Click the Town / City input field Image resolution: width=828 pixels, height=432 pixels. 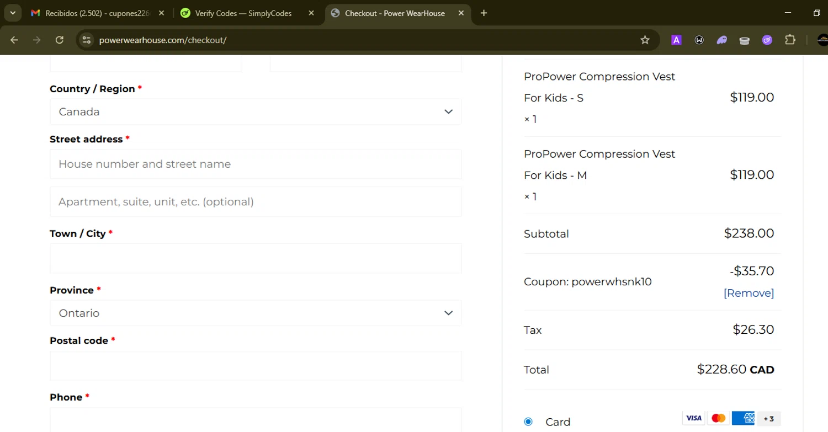[256, 258]
